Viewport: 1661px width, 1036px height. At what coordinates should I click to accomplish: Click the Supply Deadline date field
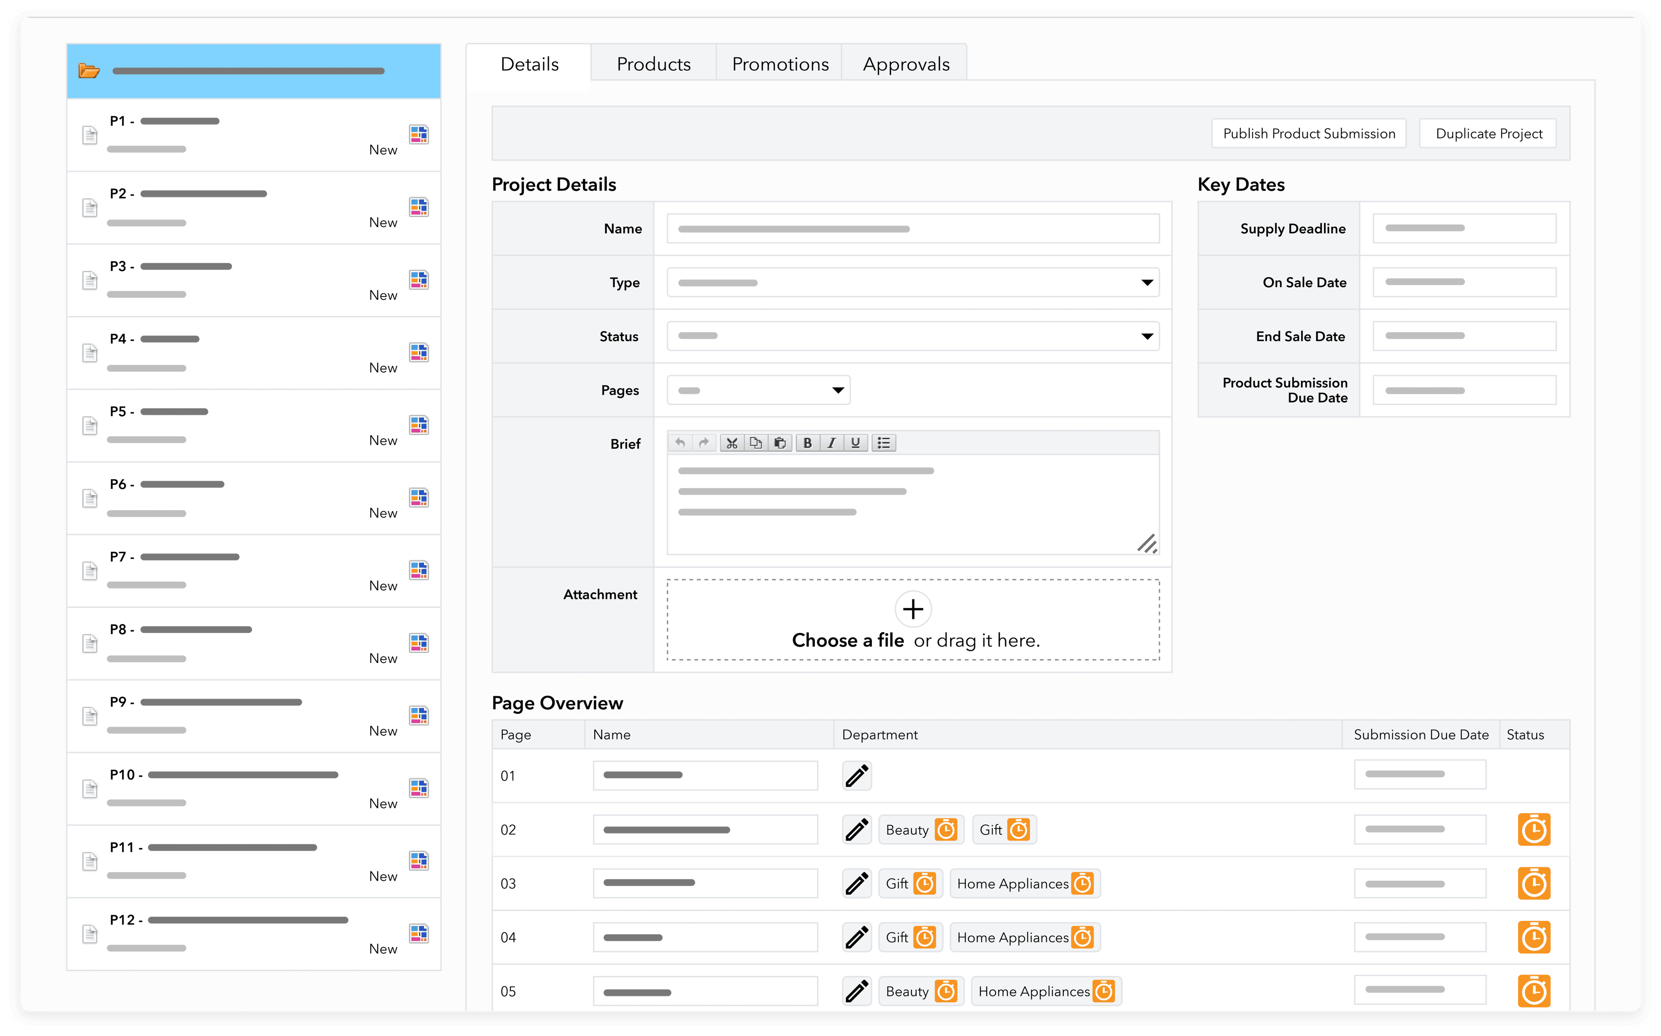point(1464,228)
